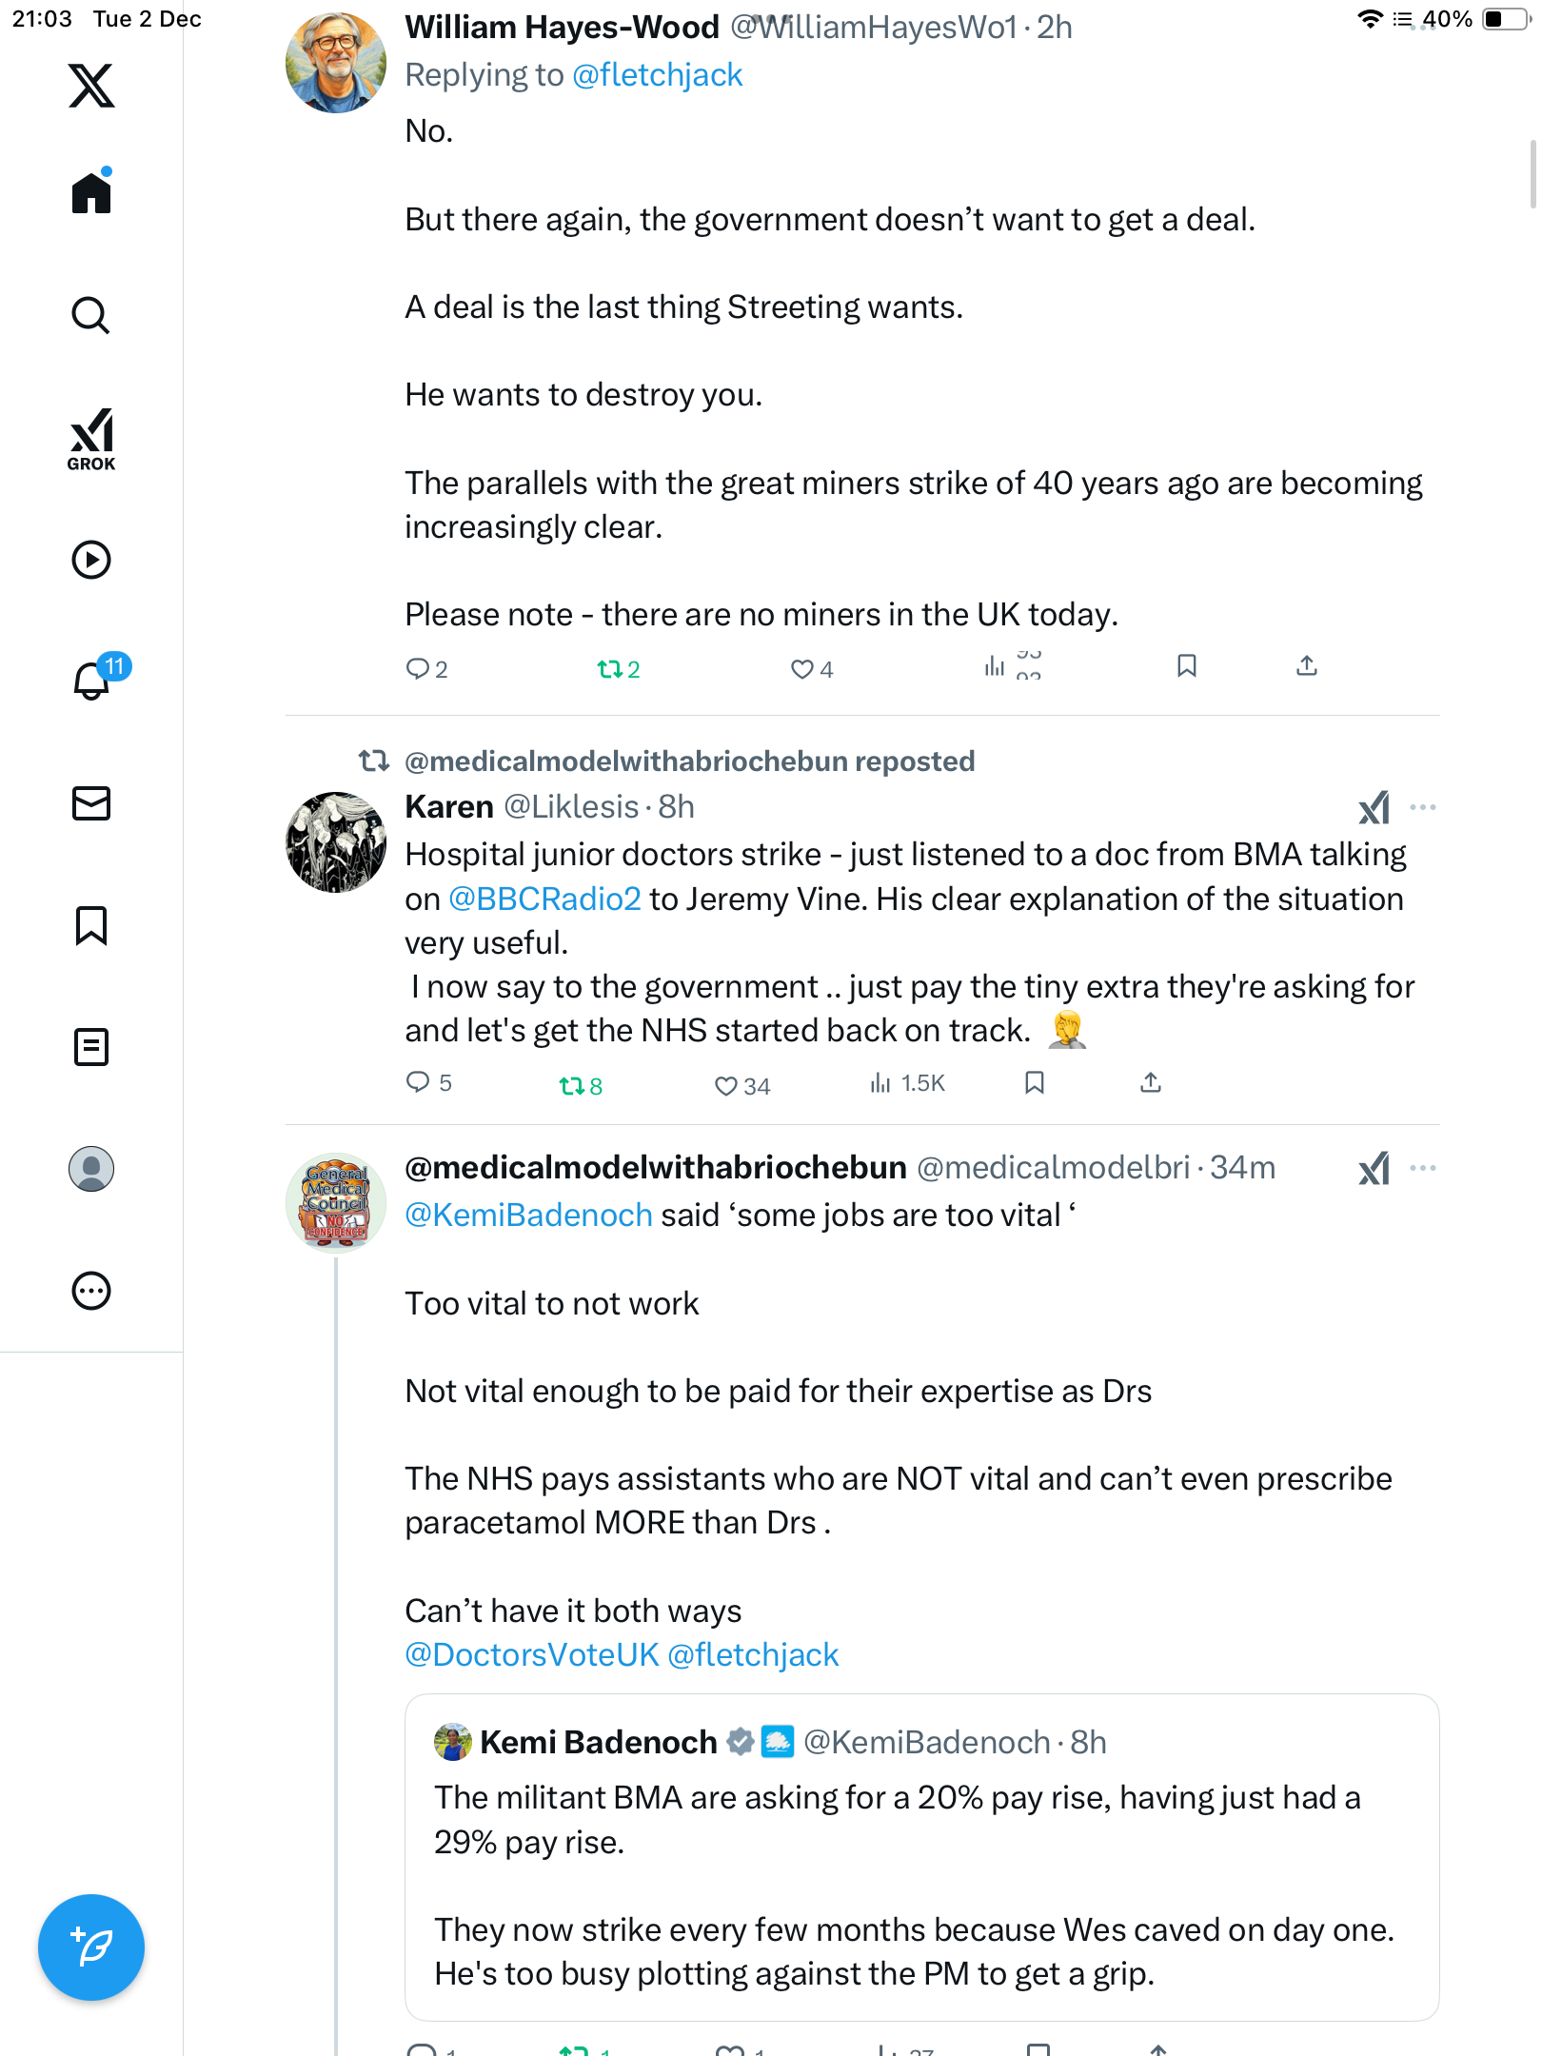Viewport: 1542px width, 2056px height.
Task: Open the search icon in sidebar
Action: click(x=91, y=315)
